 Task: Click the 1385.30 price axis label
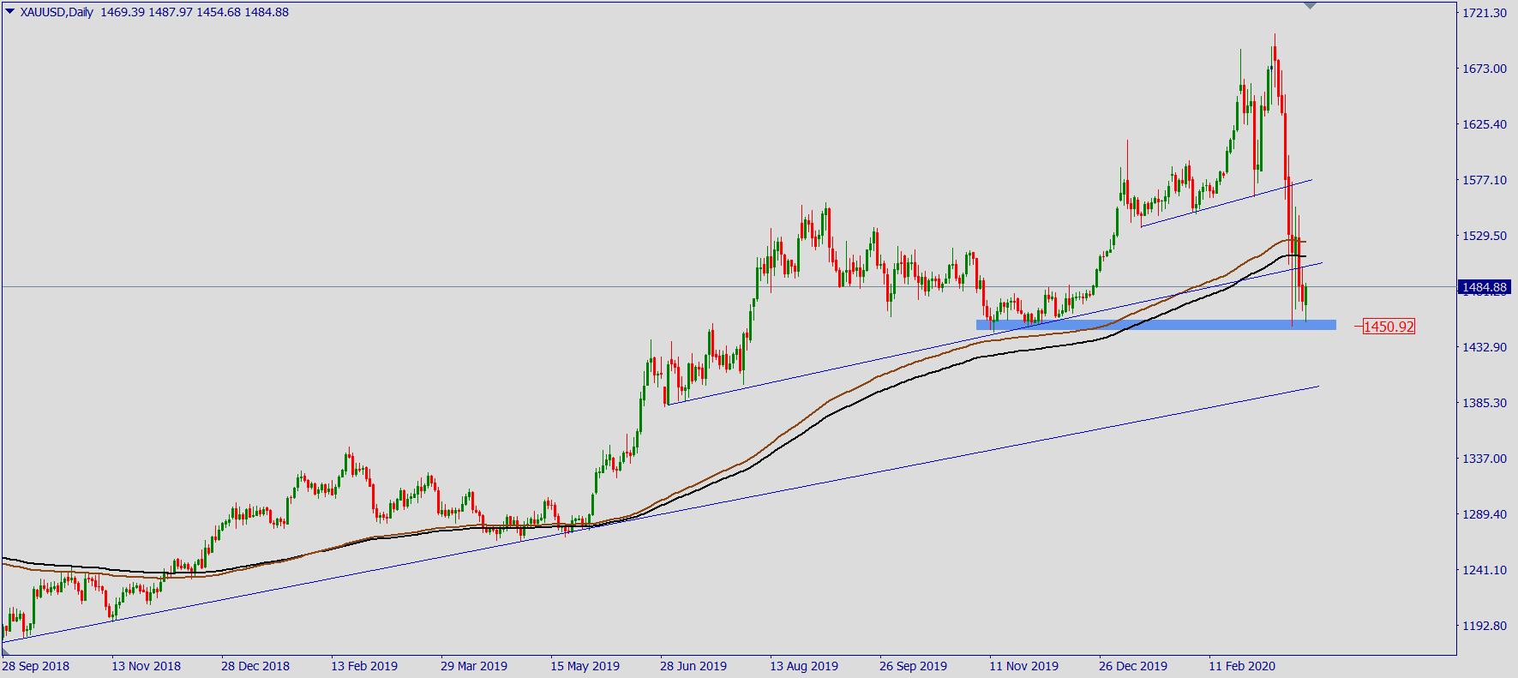[x=1485, y=403]
